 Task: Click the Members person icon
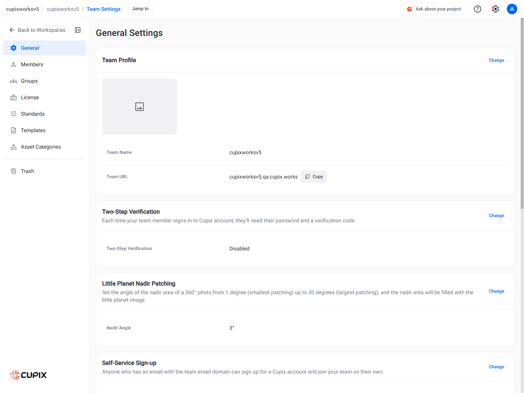(x=13, y=64)
